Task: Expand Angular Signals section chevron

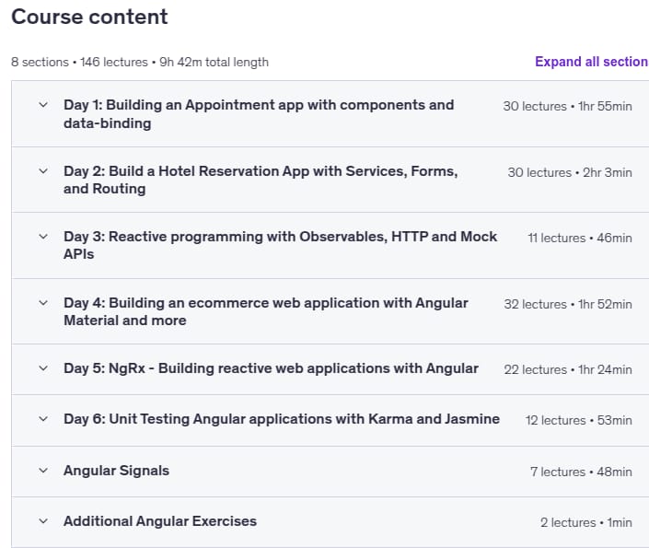Action: pos(43,471)
